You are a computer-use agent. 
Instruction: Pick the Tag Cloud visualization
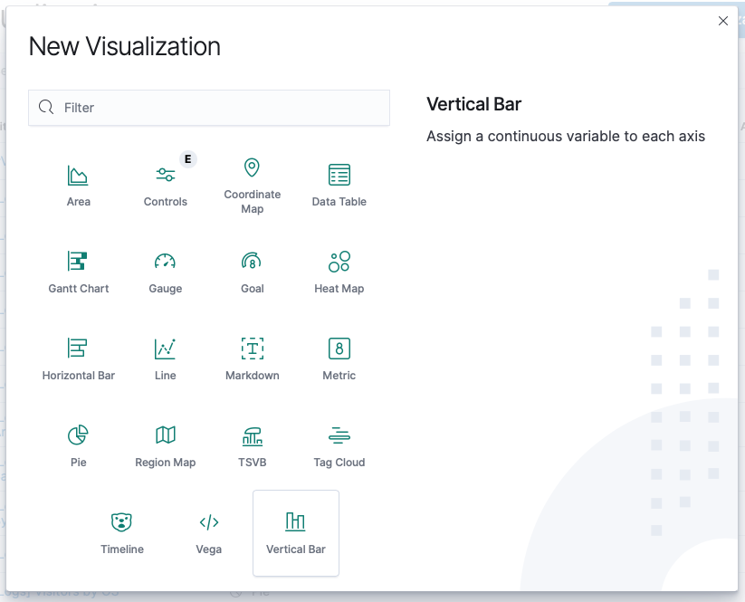(339, 445)
